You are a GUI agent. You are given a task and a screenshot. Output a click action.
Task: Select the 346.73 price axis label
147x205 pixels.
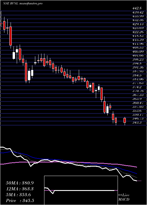tap(138, 118)
